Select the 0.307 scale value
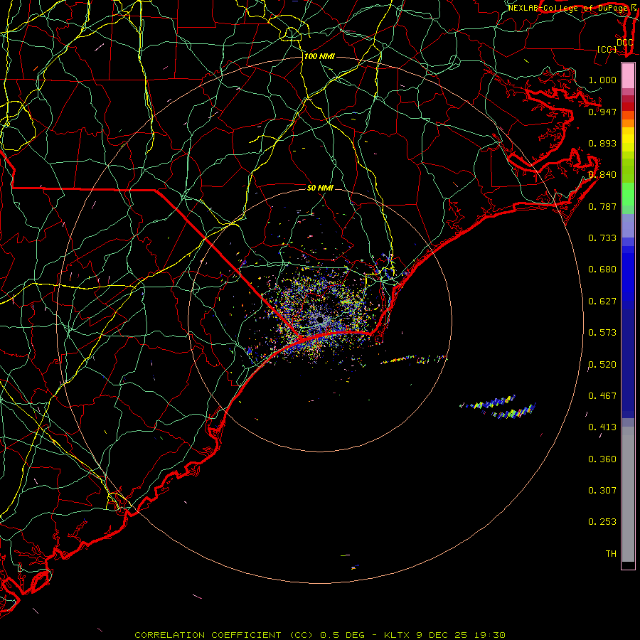Screen dimensions: 640x640 [x=602, y=491]
